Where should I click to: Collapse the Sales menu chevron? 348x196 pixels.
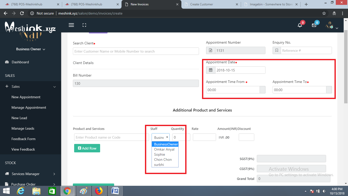pos(55,87)
